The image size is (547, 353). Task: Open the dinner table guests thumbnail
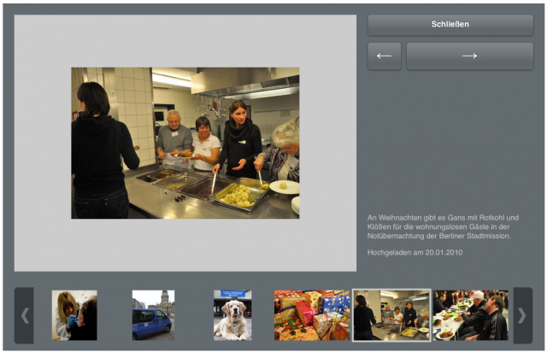(x=471, y=315)
